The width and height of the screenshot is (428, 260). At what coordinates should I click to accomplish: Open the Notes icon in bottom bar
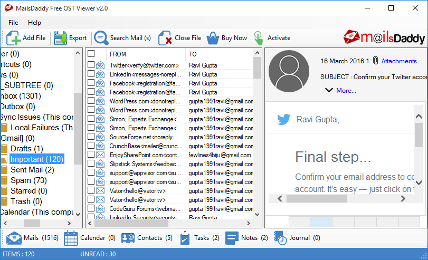click(232, 238)
